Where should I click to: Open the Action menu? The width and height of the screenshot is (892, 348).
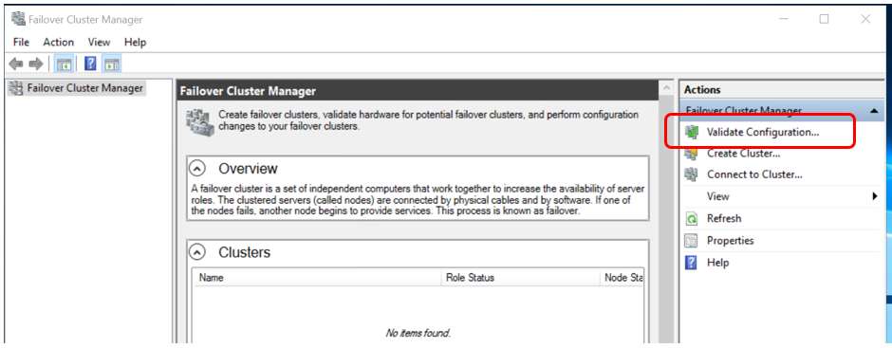click(59, 42)
